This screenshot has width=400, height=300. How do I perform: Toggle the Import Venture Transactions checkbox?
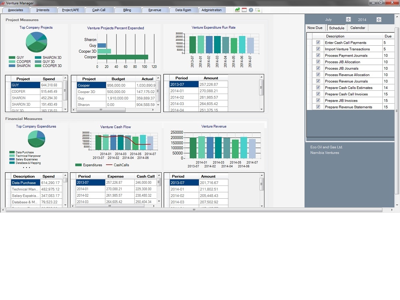318,49
